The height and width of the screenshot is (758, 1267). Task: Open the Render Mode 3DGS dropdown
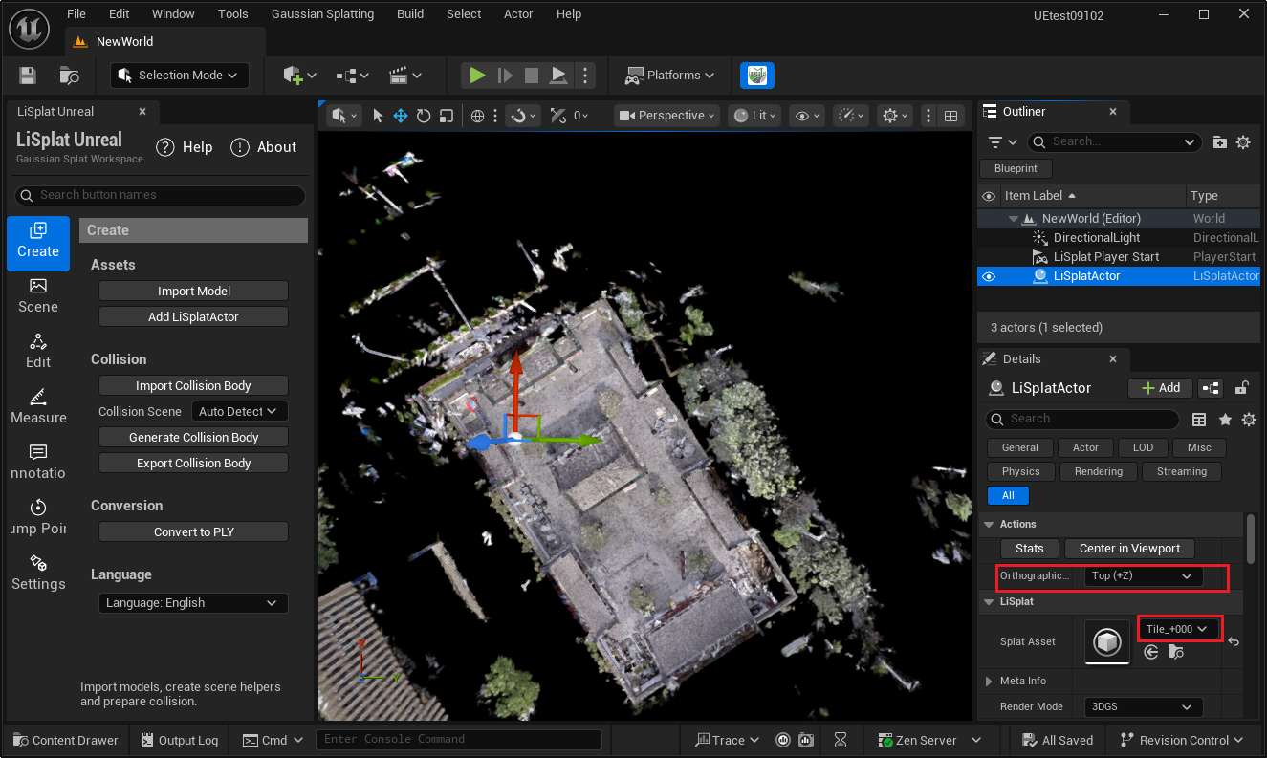point(1144,707)
